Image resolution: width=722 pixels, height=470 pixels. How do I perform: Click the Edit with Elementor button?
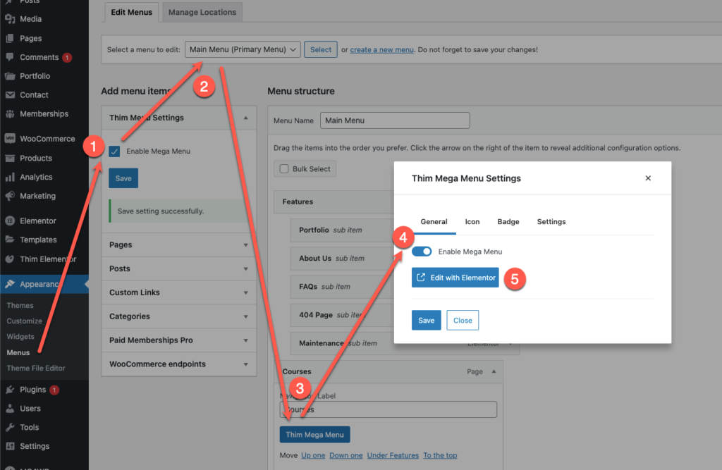(x=455, y=278)
